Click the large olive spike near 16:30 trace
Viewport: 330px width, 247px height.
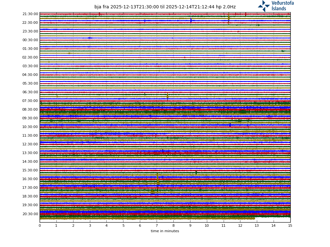coord(158,179)
